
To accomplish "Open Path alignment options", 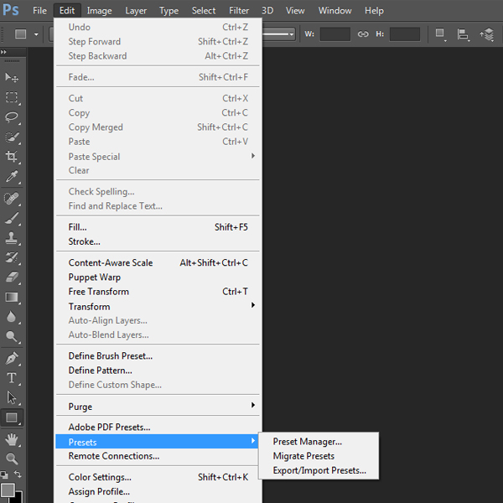I will 463,34.
